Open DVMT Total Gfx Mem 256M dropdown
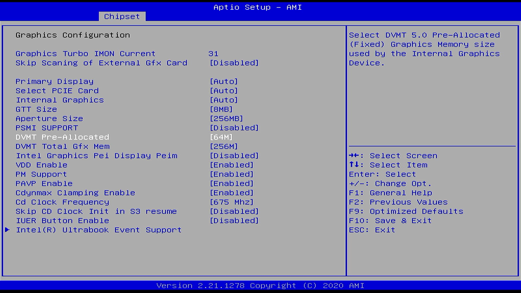This screenshot has height=293, width=521. pos(224,146)
